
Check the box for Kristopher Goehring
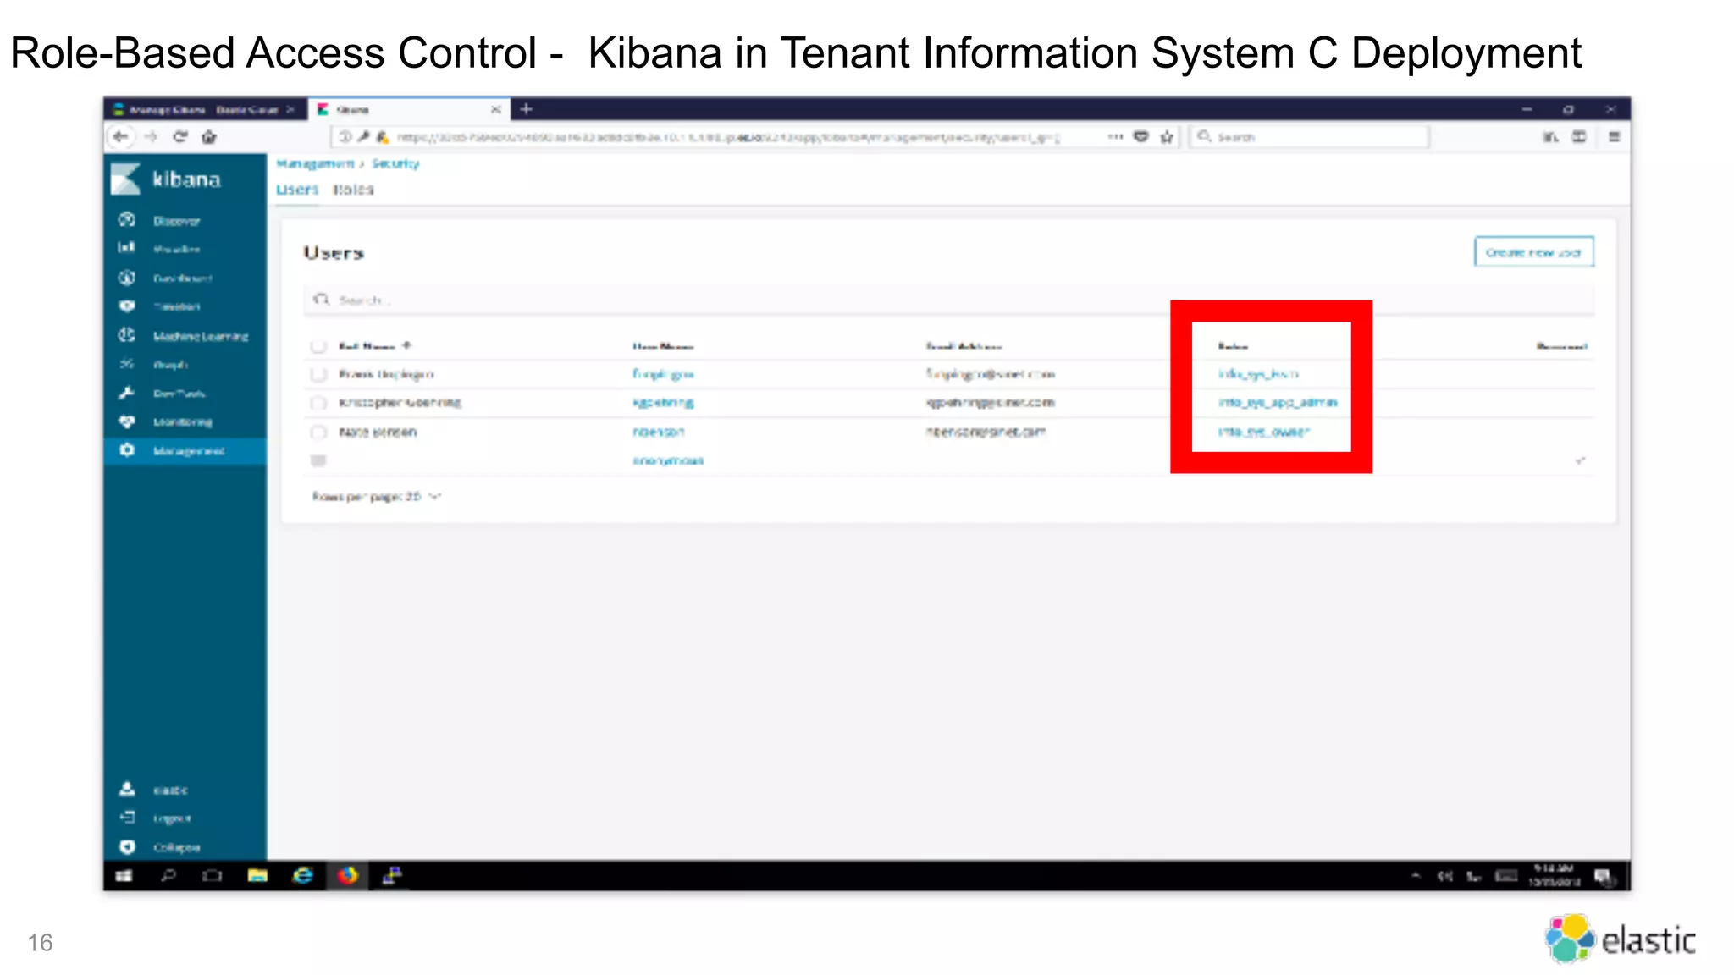pyautogui.click(x=318, y=403)
